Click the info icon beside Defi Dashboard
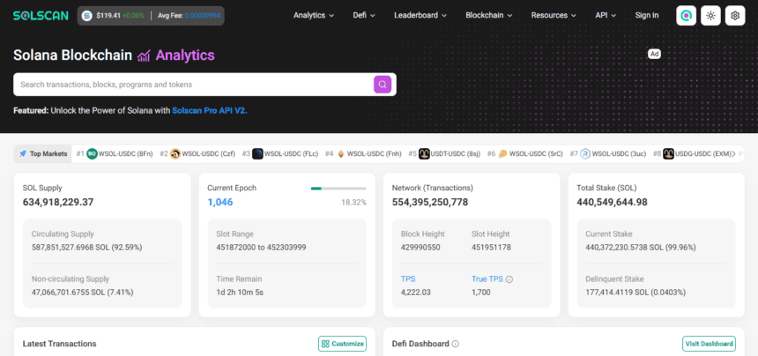The image size is (758, 356). 456,344
